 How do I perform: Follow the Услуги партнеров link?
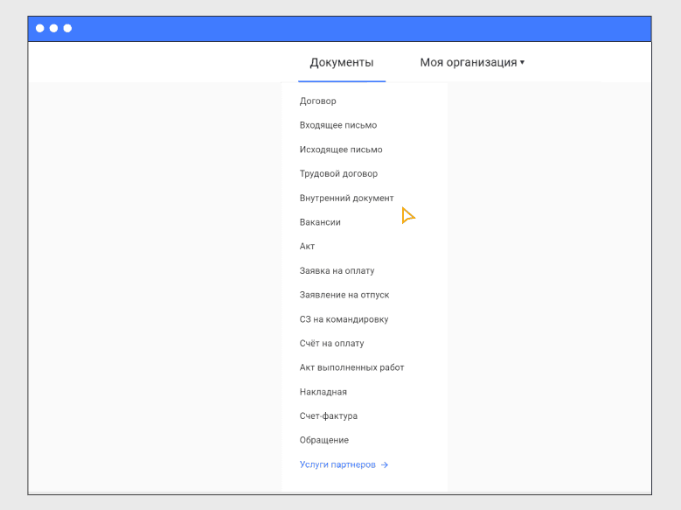point(344,465)
